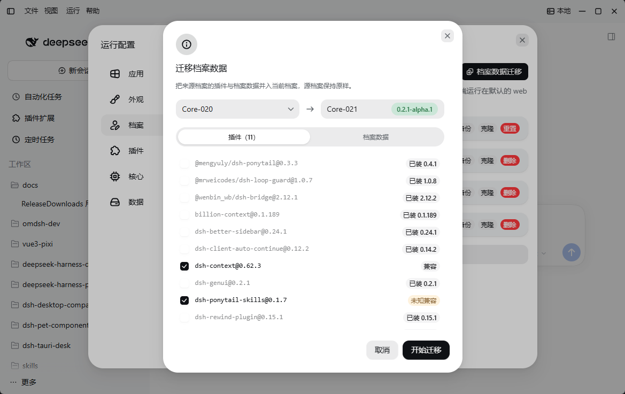This screenshot has width=625, height=394.
Task: Click the clock icon beside 自动化任务
Action: coord(16,97)
